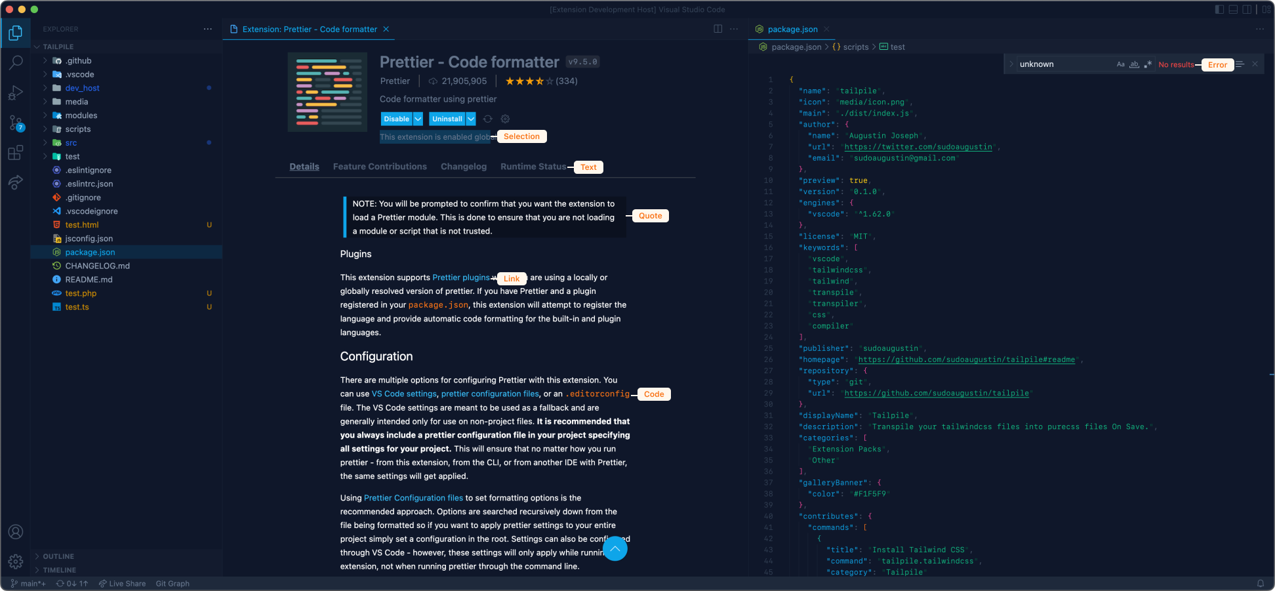Screen dimensions: 1275x591
Task: Open the Disable button dropdown arrow
Action: click(x=418, y=119)
